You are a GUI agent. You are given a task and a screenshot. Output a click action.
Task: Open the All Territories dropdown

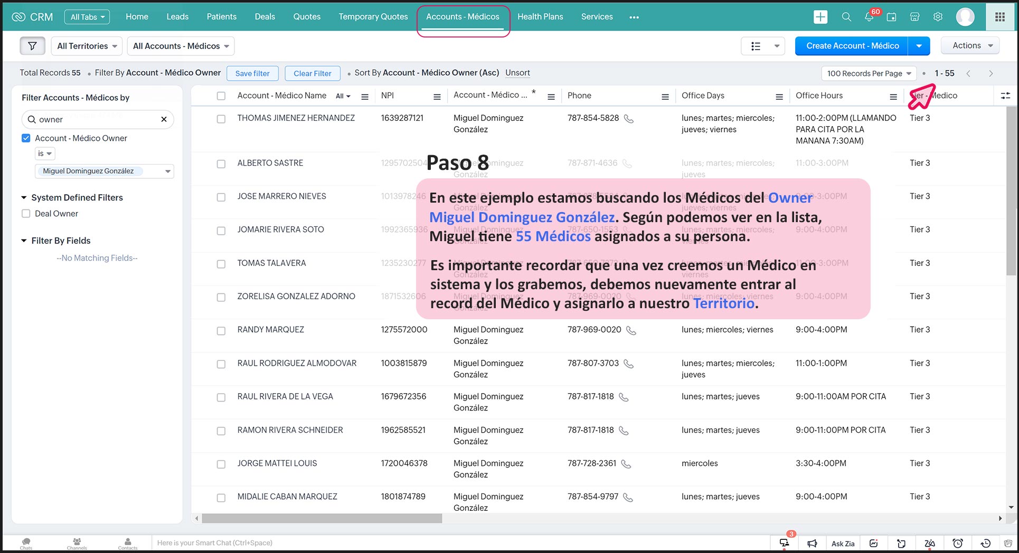point(87,46)
